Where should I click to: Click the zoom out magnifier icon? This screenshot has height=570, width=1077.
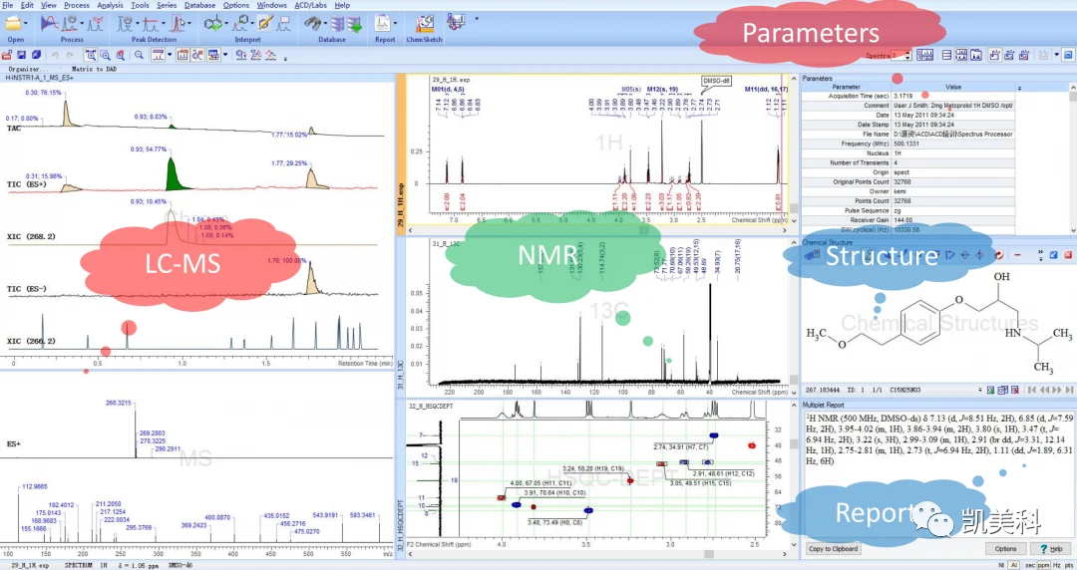click(139, 55)
